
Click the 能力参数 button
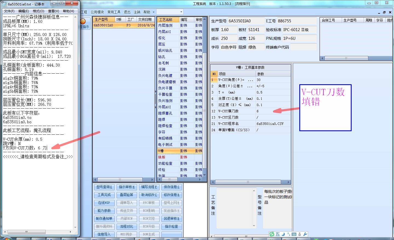104,211
